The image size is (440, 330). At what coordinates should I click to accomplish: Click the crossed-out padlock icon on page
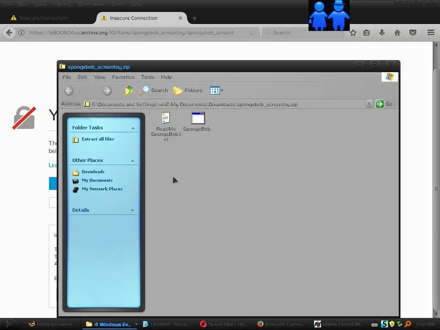tap(24, 118)
